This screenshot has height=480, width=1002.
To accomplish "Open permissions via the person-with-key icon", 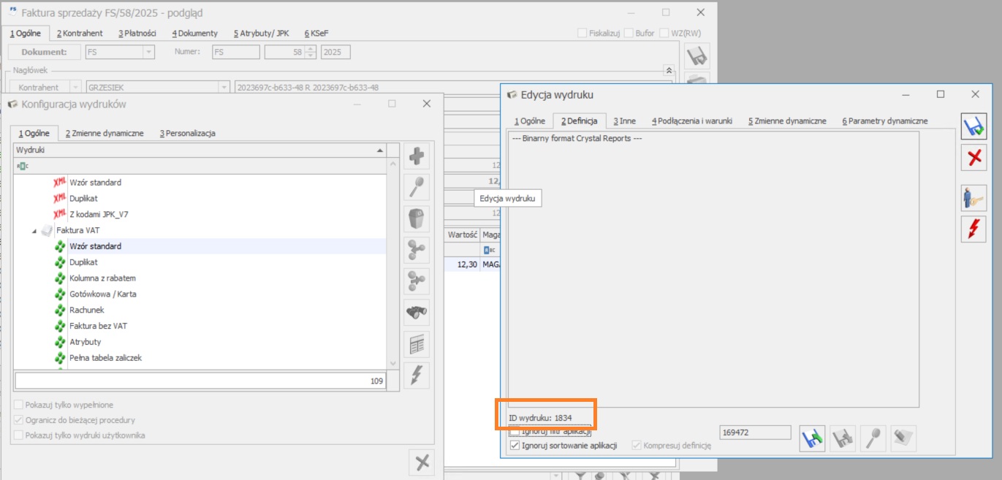I will [x=973, y=198].
